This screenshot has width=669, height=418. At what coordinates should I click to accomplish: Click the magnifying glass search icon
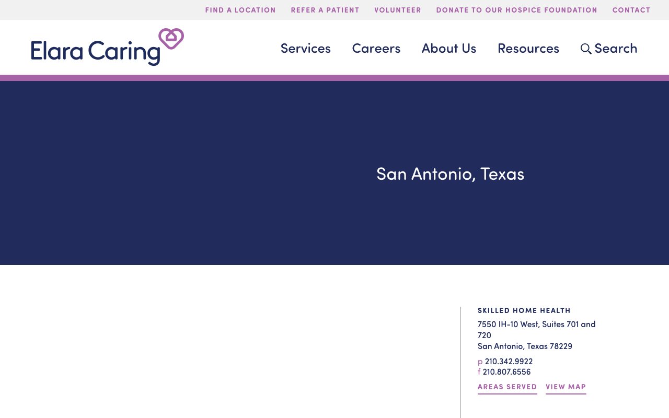586,49
